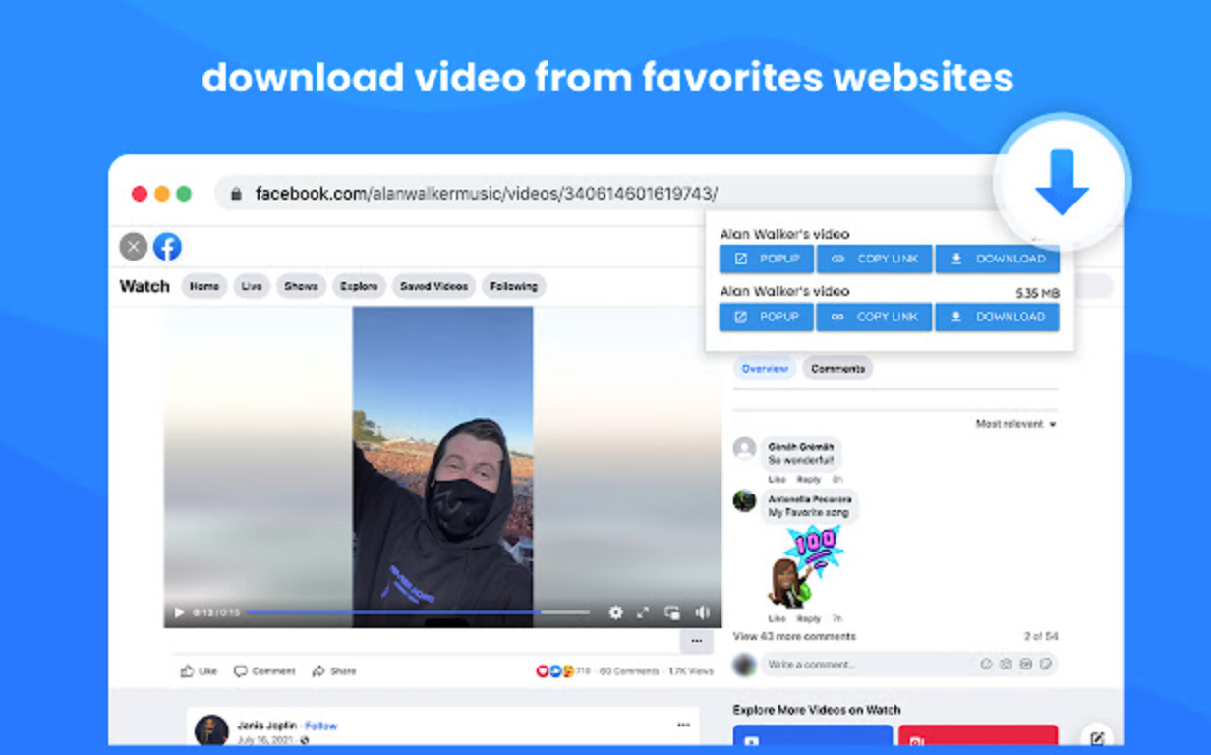The height and width of the screenshot is (755, 1211).
Task: Go to the Explore tab
Action: [x=359, y=286]
